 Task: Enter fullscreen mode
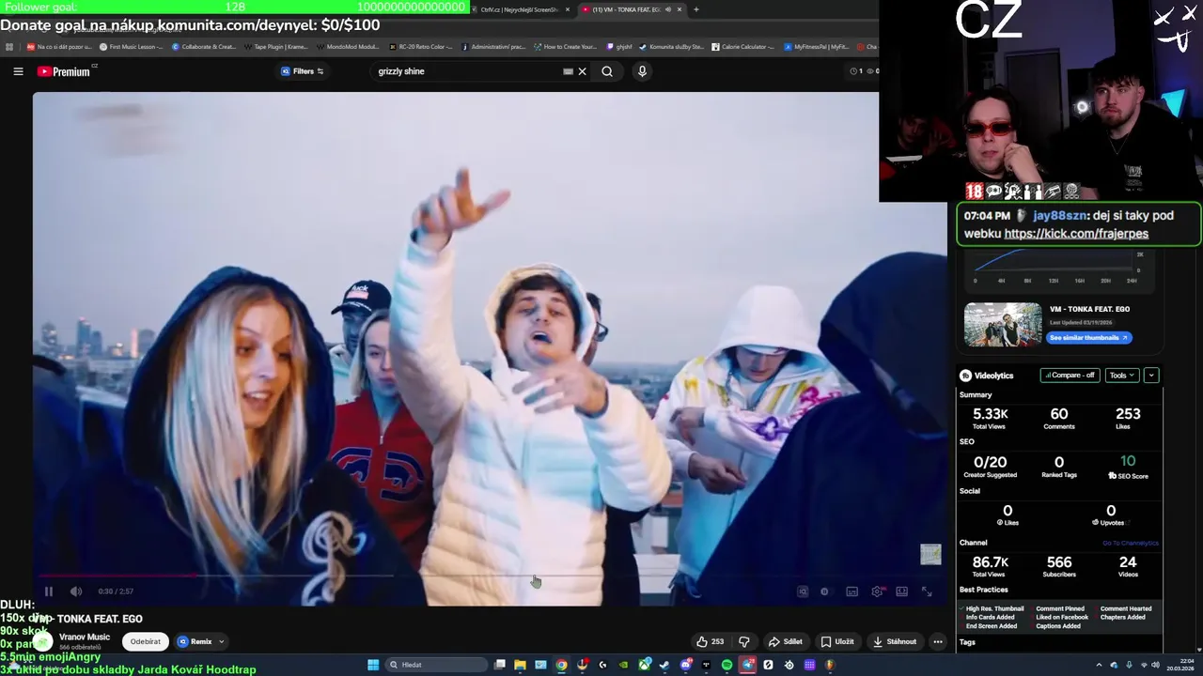tap(927, 591)
